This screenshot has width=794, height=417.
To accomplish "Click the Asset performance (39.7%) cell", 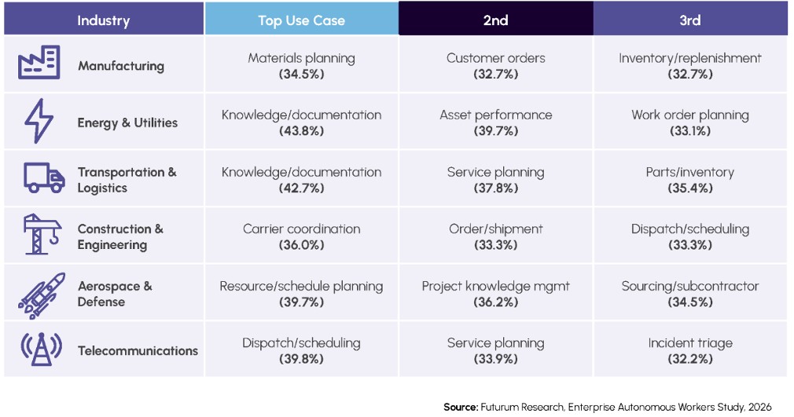I will [x=496, y=122].
